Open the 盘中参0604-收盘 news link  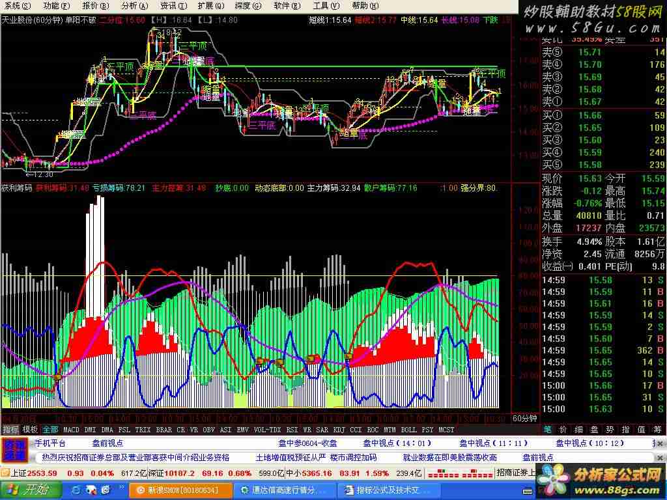tap(307, 443)
